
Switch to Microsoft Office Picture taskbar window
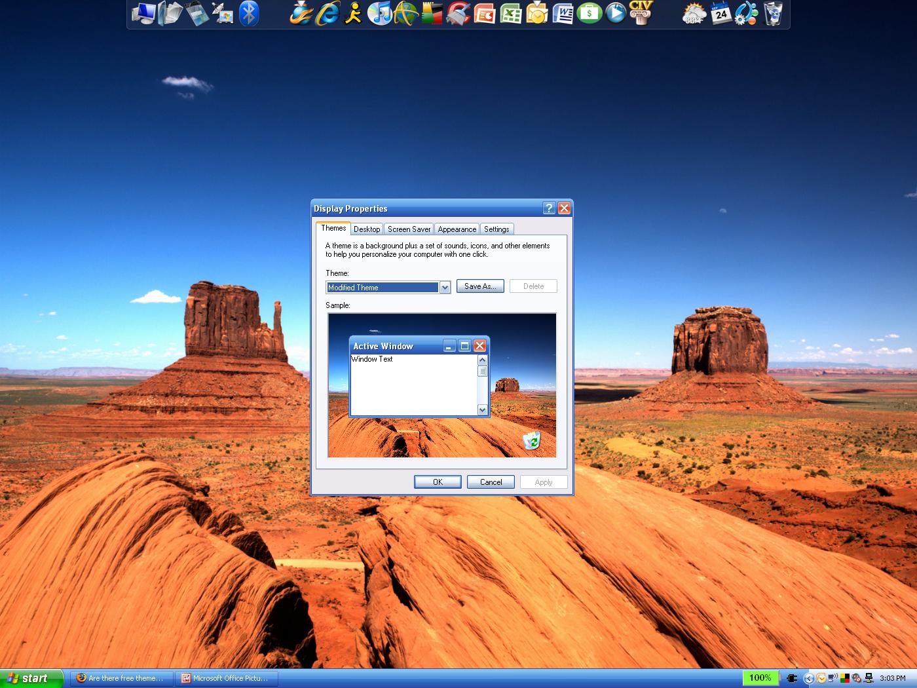(227, 678)
